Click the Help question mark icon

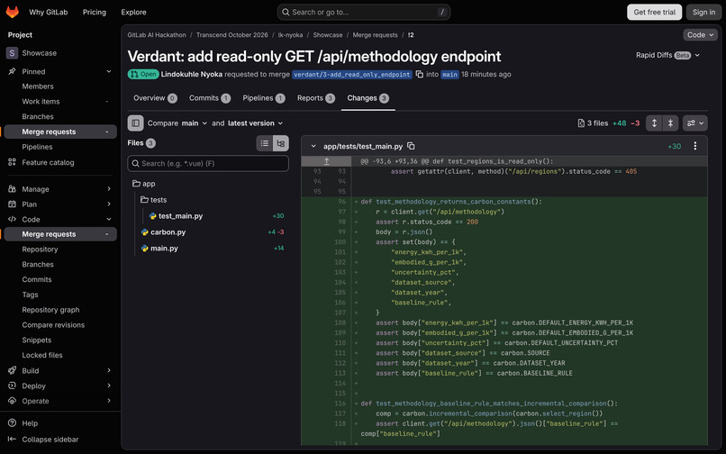tap(12, 423)
